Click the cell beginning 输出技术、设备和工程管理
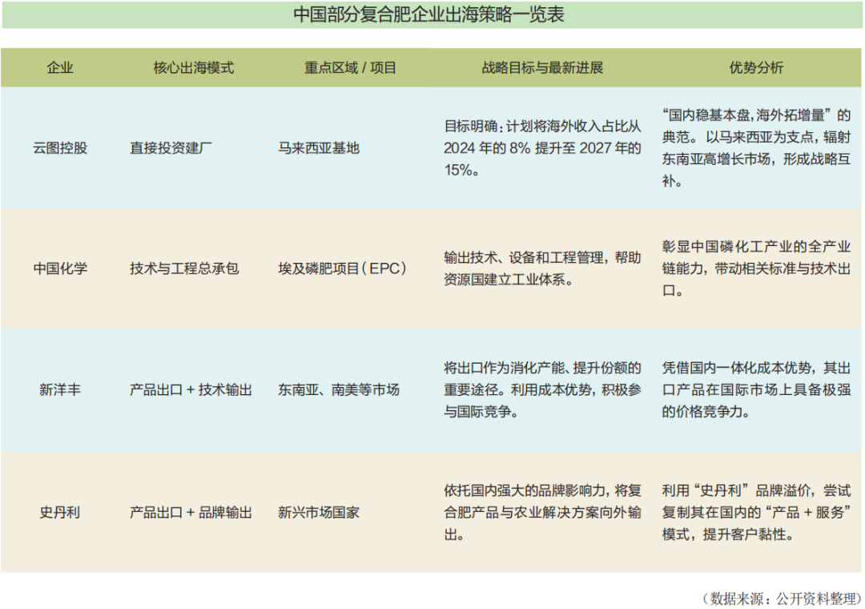Image resolution: width=865 pixels, height=609 pixels. [543, 268]
